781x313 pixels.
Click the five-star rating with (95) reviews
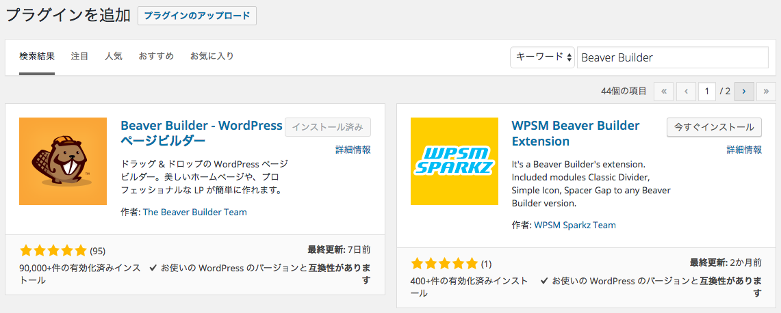(62, 250)
